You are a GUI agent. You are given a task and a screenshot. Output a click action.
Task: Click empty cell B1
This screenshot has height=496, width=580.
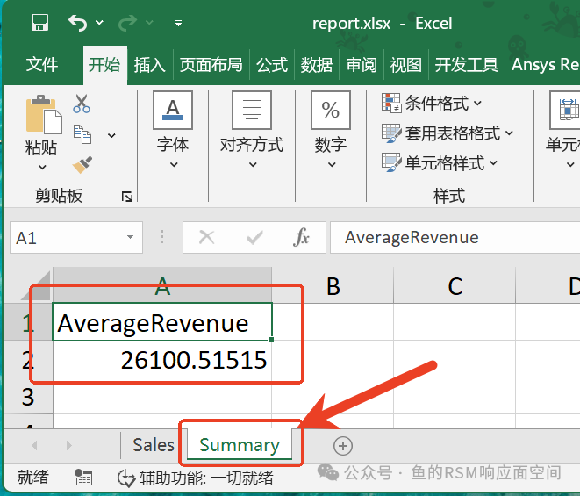(x=333, y=321)
